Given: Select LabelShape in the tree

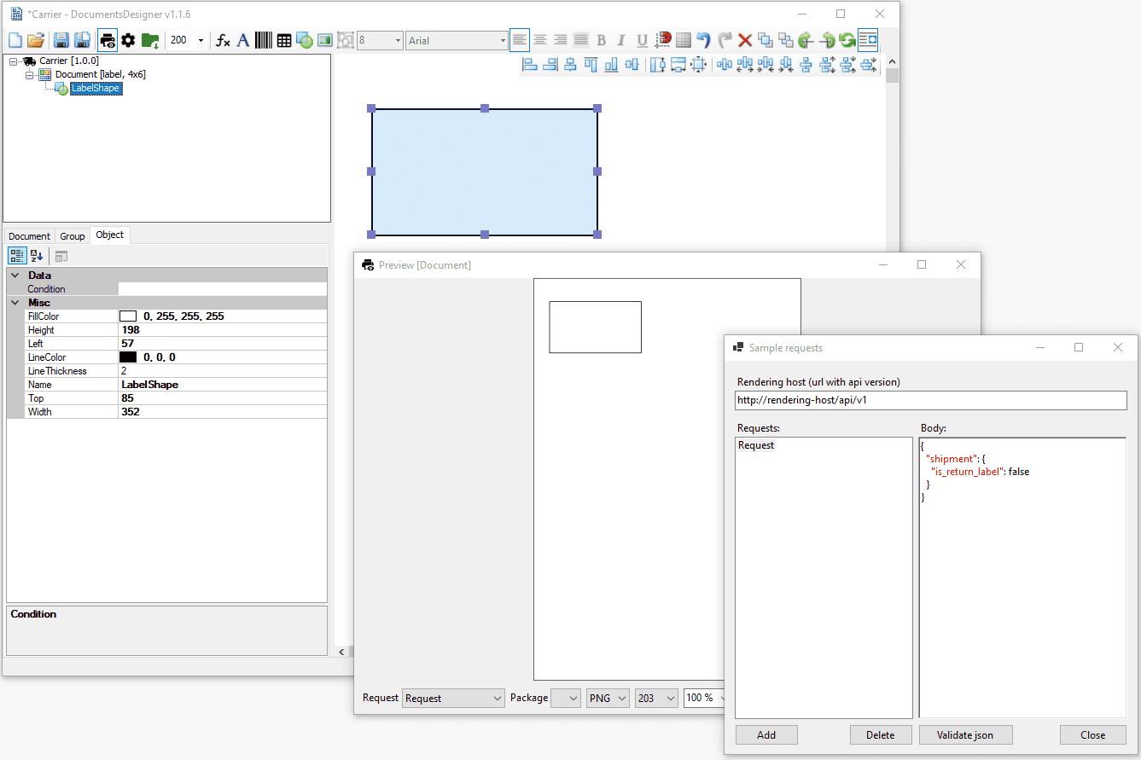Looking at the screenshot, I should tap(96, 88).
